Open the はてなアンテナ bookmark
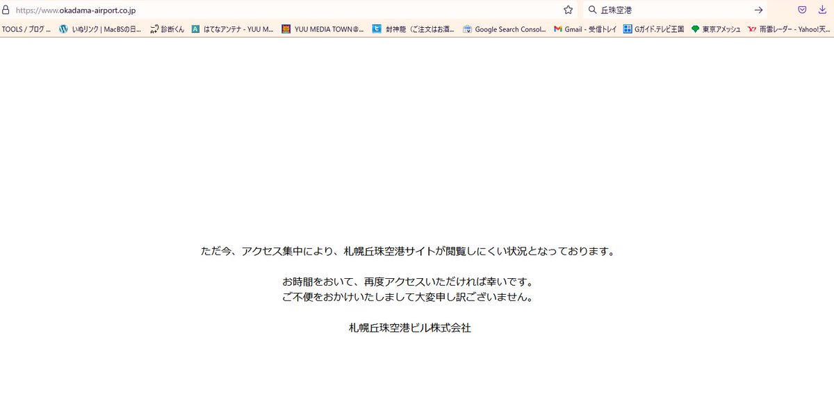Image resolution: width=834 pixels, height=404 pixels. [232, 29]
